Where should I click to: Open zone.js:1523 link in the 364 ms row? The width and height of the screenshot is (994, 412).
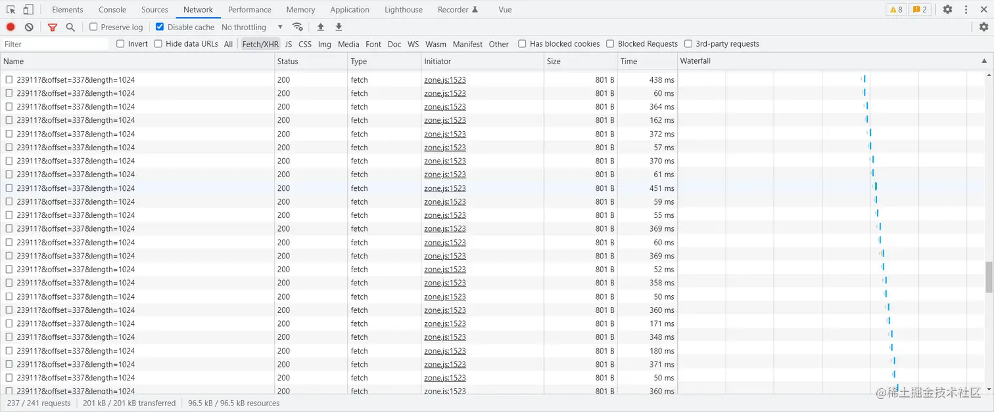coord(445,106)
